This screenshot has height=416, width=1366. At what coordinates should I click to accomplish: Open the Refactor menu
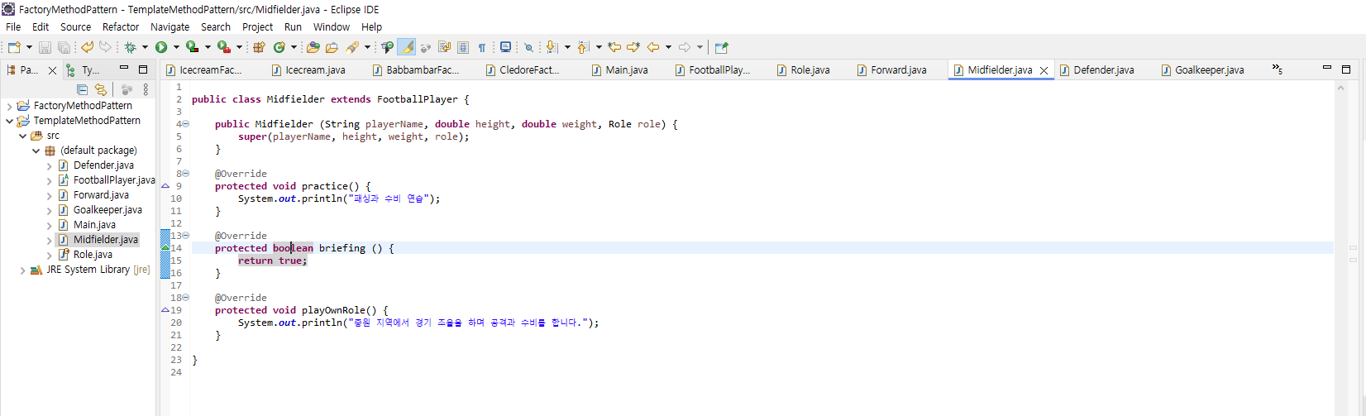[x=121, y=26]
